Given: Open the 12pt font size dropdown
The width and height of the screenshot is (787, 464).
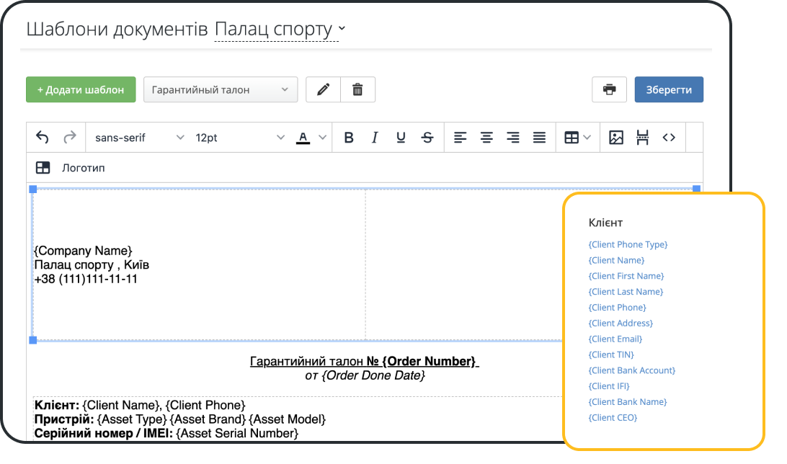Looking at the screenshot, I should 238,137.
